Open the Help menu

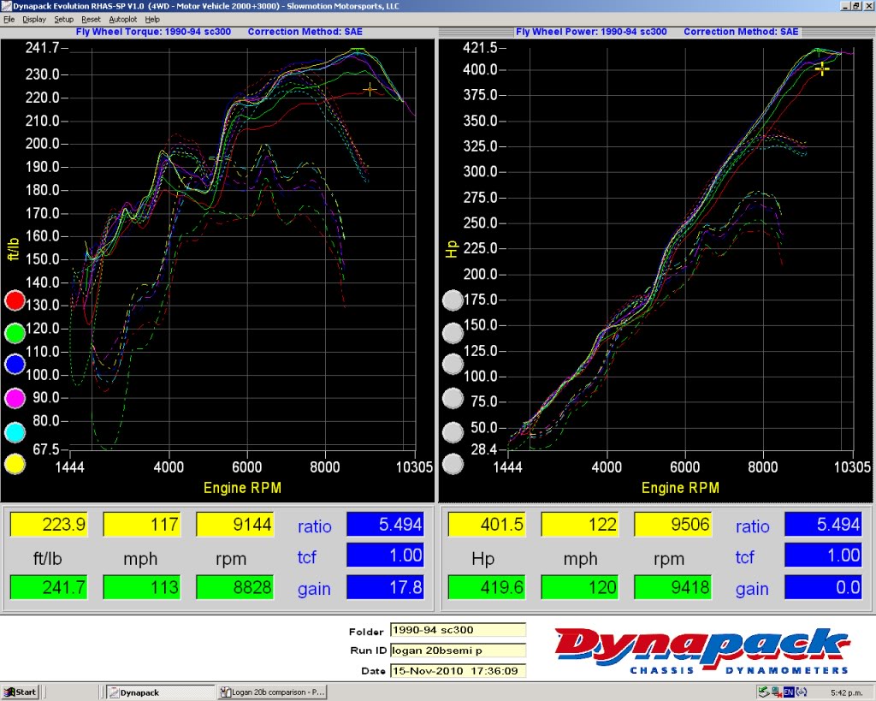tap(152, 20)
